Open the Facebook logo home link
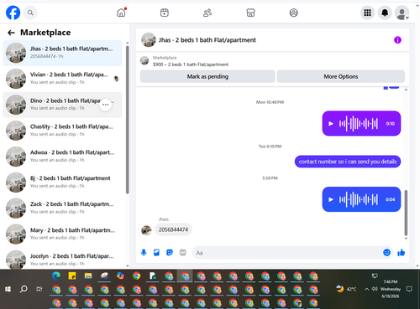Viewport: 420px width, 309px height. click(x=13, y=13)
